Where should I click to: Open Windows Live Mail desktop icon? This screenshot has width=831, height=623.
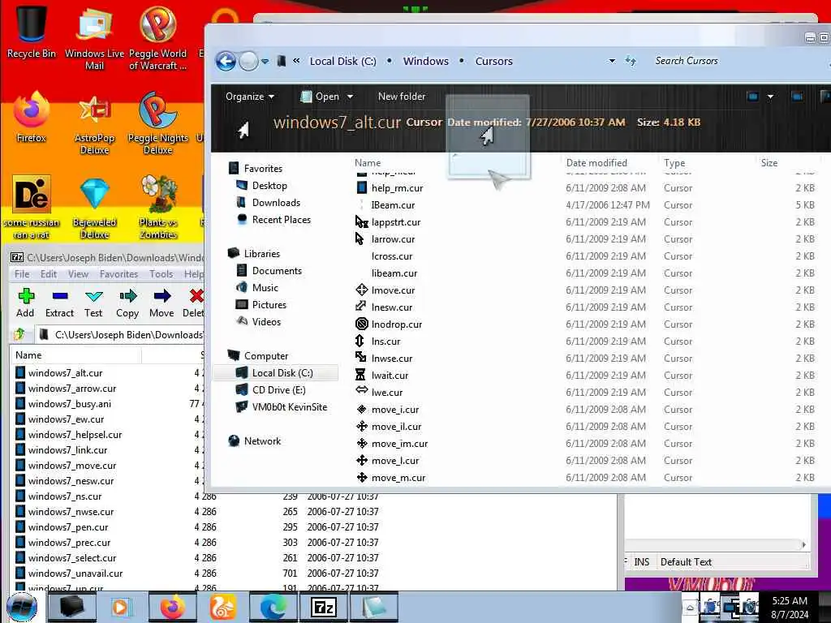pyautogui.click(x=94, y=37)
